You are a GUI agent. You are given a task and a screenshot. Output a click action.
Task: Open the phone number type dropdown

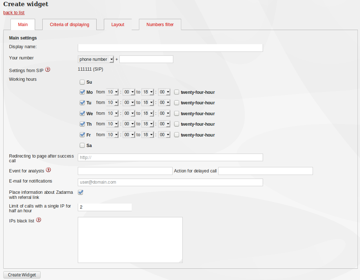(x=96, y=59)
